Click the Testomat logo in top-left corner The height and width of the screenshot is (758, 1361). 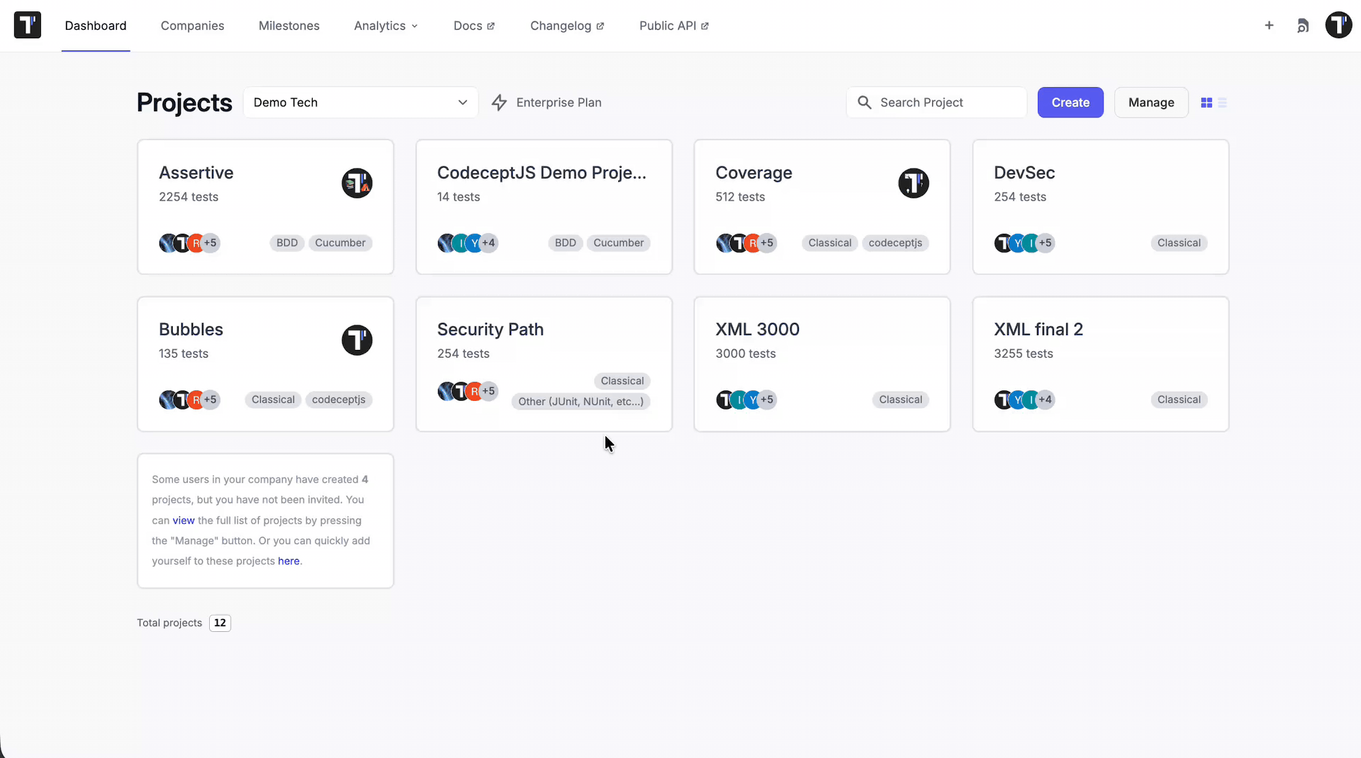pos(28,26)
